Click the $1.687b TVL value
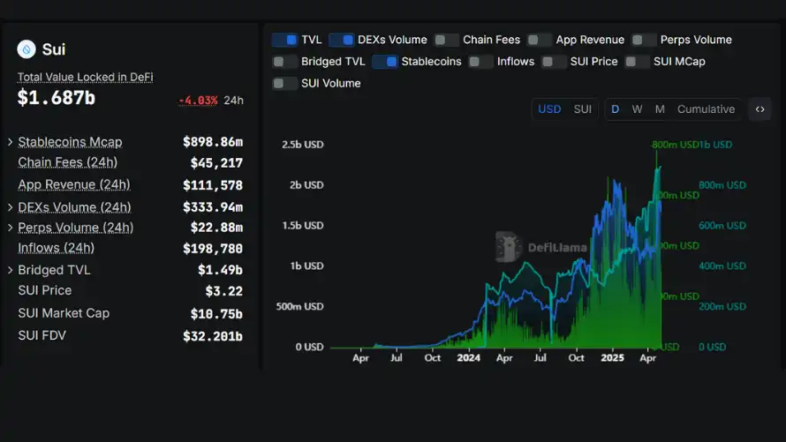This screenshot has width=786, height=442. [x=57, y=98]
